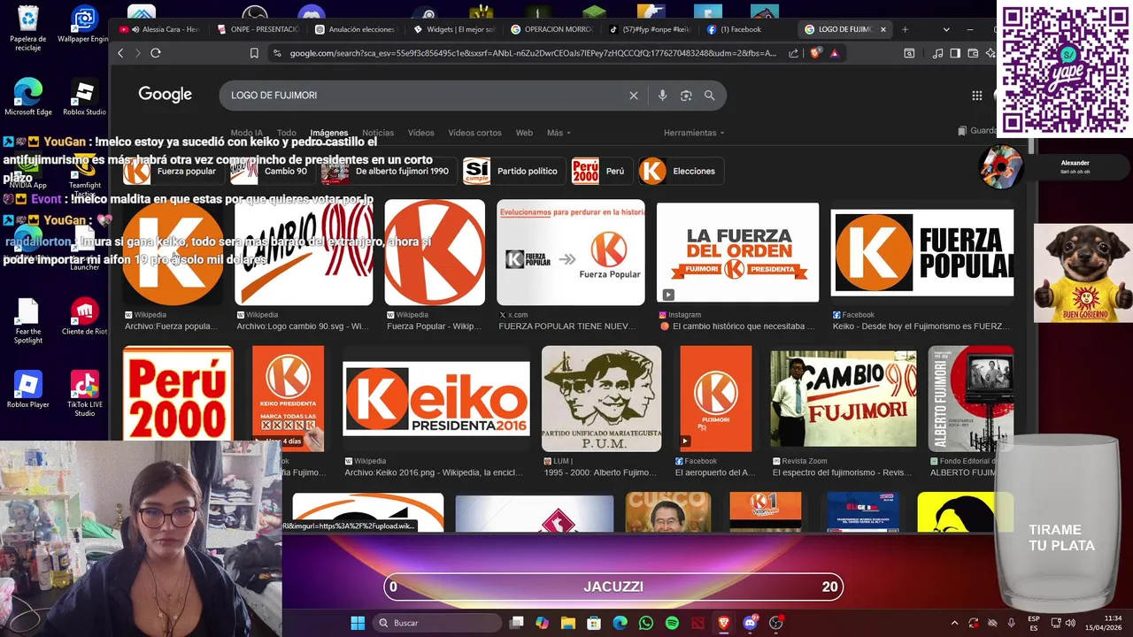Open the Google apps grid
The width and height of the screenshot is (1133, 637).
976,96
